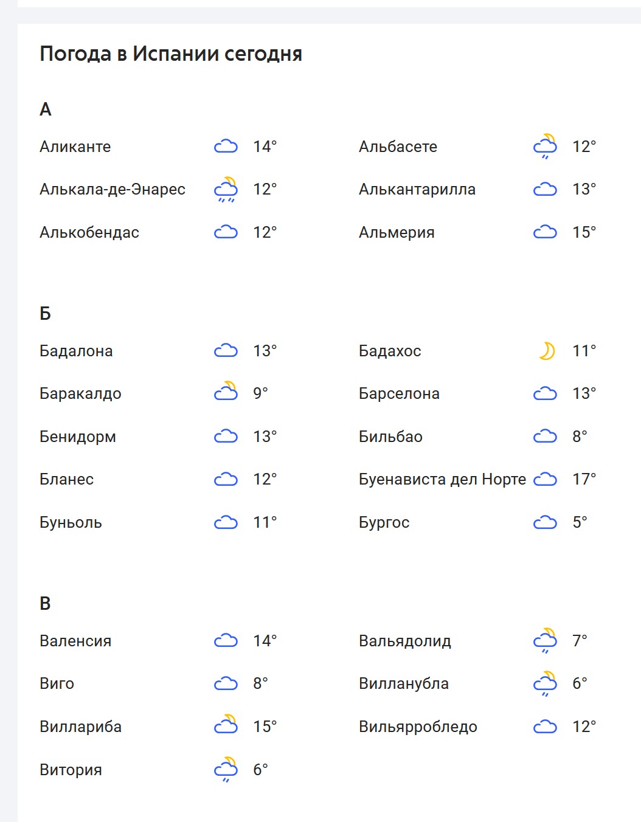Click the rain icon next to Вальядолид
This screenshot has width=641, height=822.
(x=545, y=641)
